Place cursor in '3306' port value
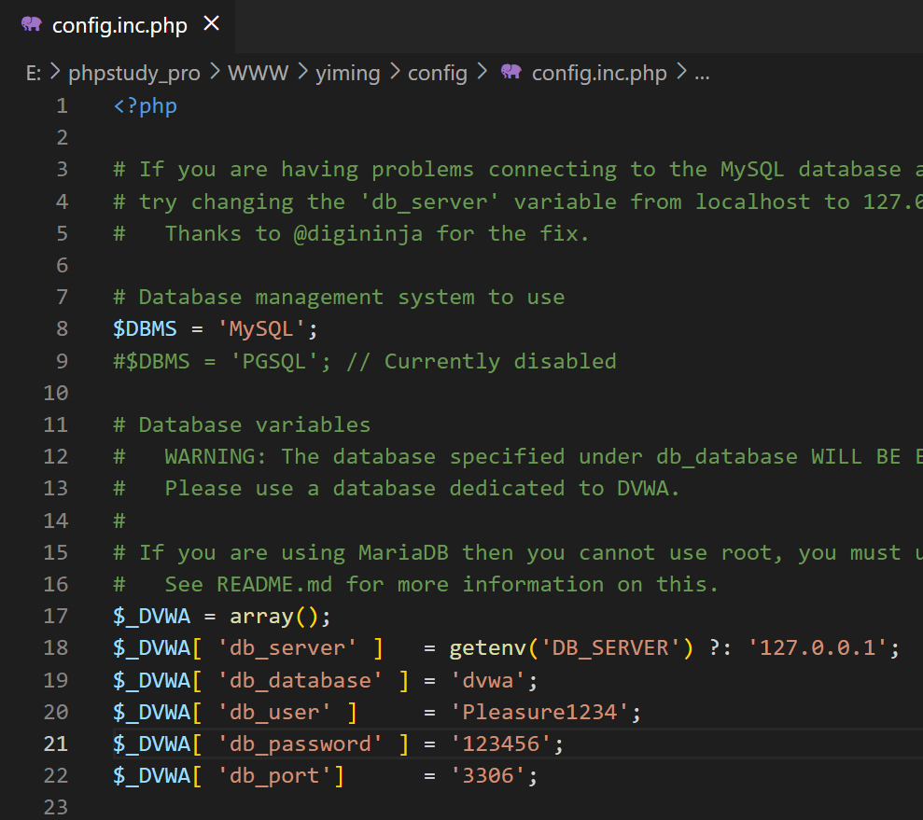923x820 pixels. click(488, 775)
